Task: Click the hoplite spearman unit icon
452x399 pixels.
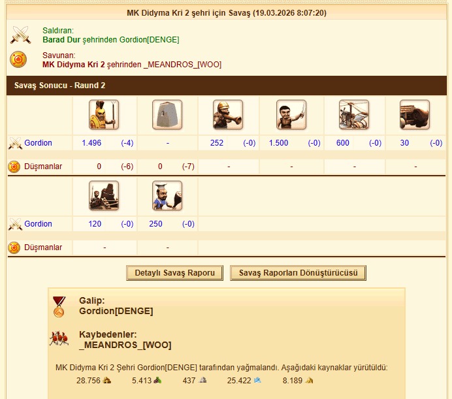Action: click(x=104, y=115)
